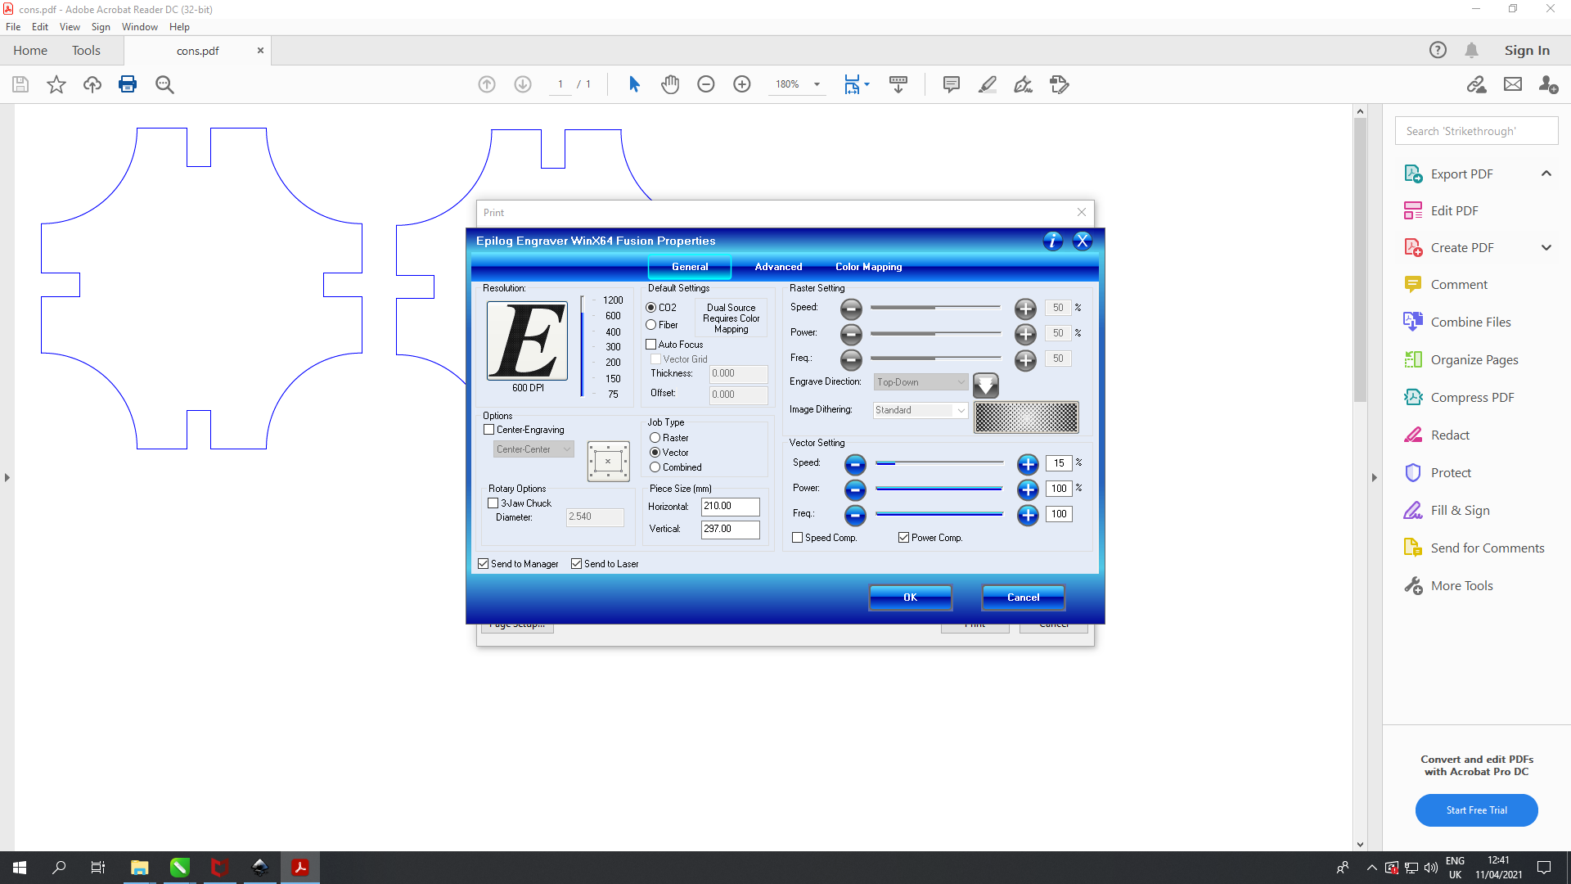Image resolution: width=1571 pixels, height=884 pixels.
Task: Increase vector freq with blue plus button
Action: 1028,515
